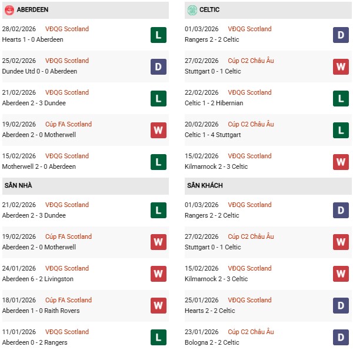Open VĐQG Scotland link dated 28/02/2026
The image size is (353, 350).
click(x=68, y=29)
